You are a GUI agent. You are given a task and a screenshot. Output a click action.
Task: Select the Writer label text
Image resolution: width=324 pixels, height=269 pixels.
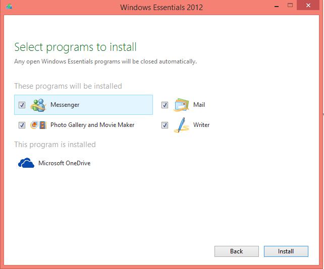[201, 125]
